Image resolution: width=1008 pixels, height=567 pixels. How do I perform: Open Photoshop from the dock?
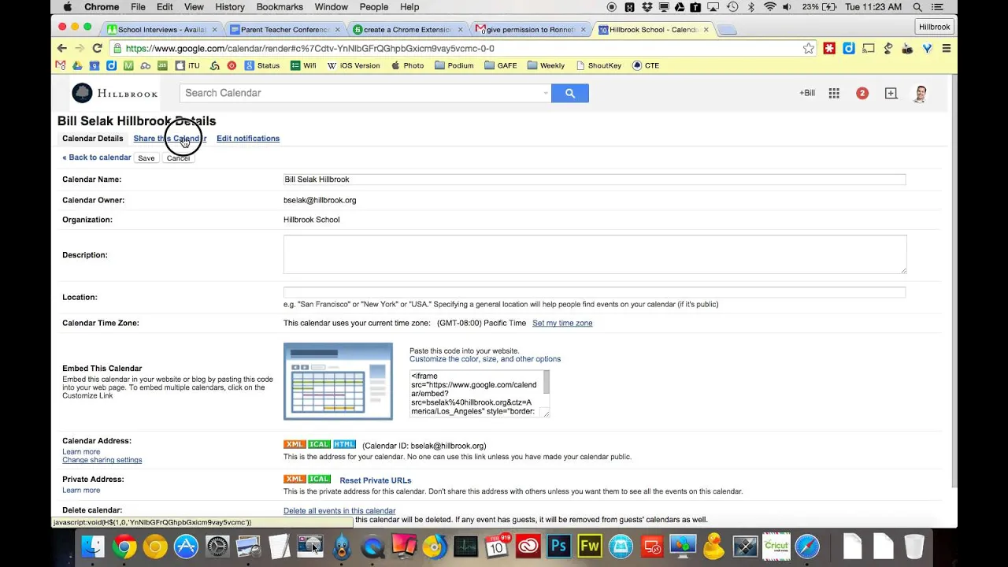[x=559, y=546]
